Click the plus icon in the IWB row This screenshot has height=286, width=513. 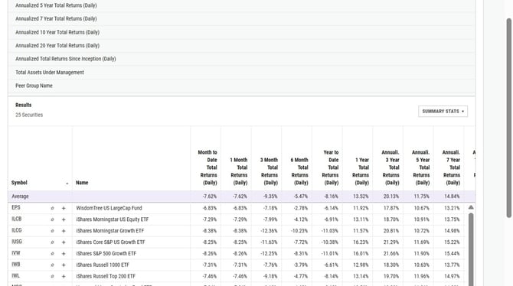[64, 265]
